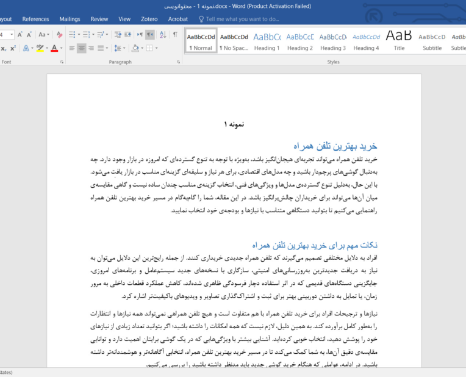This screenshot has width=466, height=377.
Task: Apply Text Effects icon
Action: [26, 48]
